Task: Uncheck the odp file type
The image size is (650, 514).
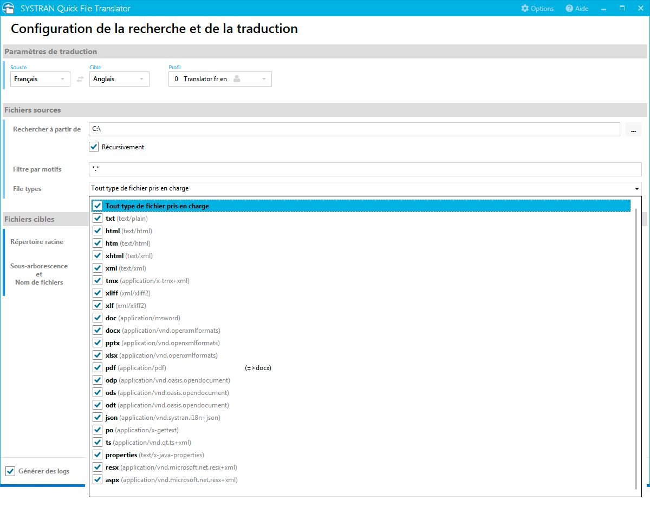Action: (x=97, y=380)
